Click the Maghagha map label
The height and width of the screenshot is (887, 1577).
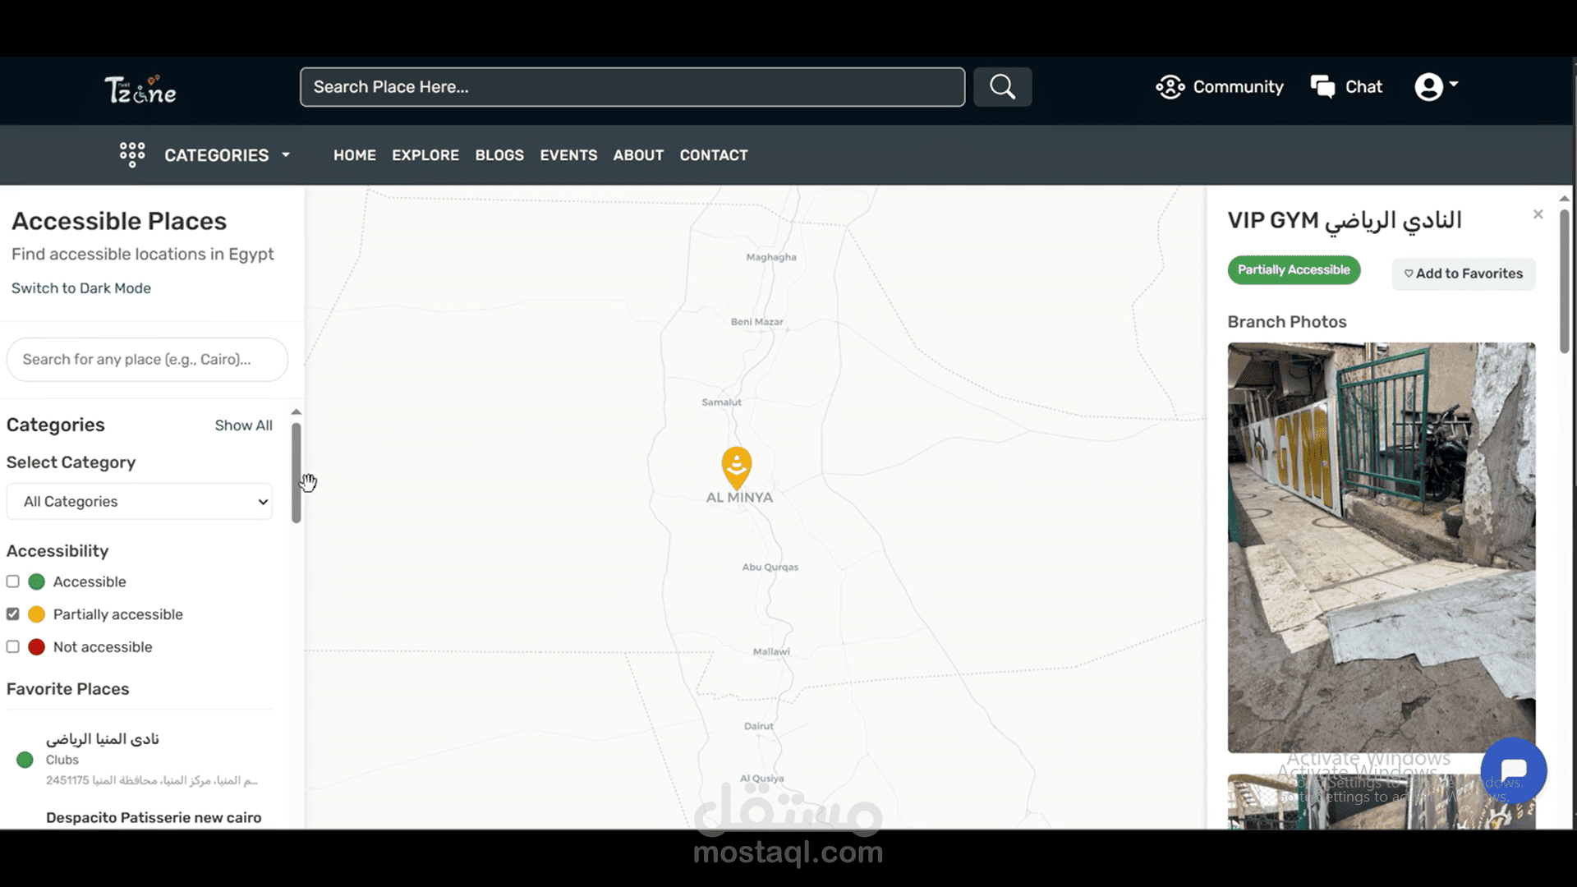(x=771, y=257)
